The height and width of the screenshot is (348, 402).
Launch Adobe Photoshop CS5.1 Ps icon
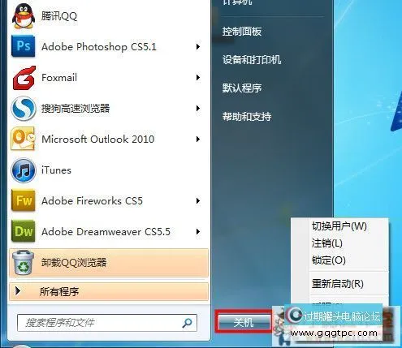(24, 46)
